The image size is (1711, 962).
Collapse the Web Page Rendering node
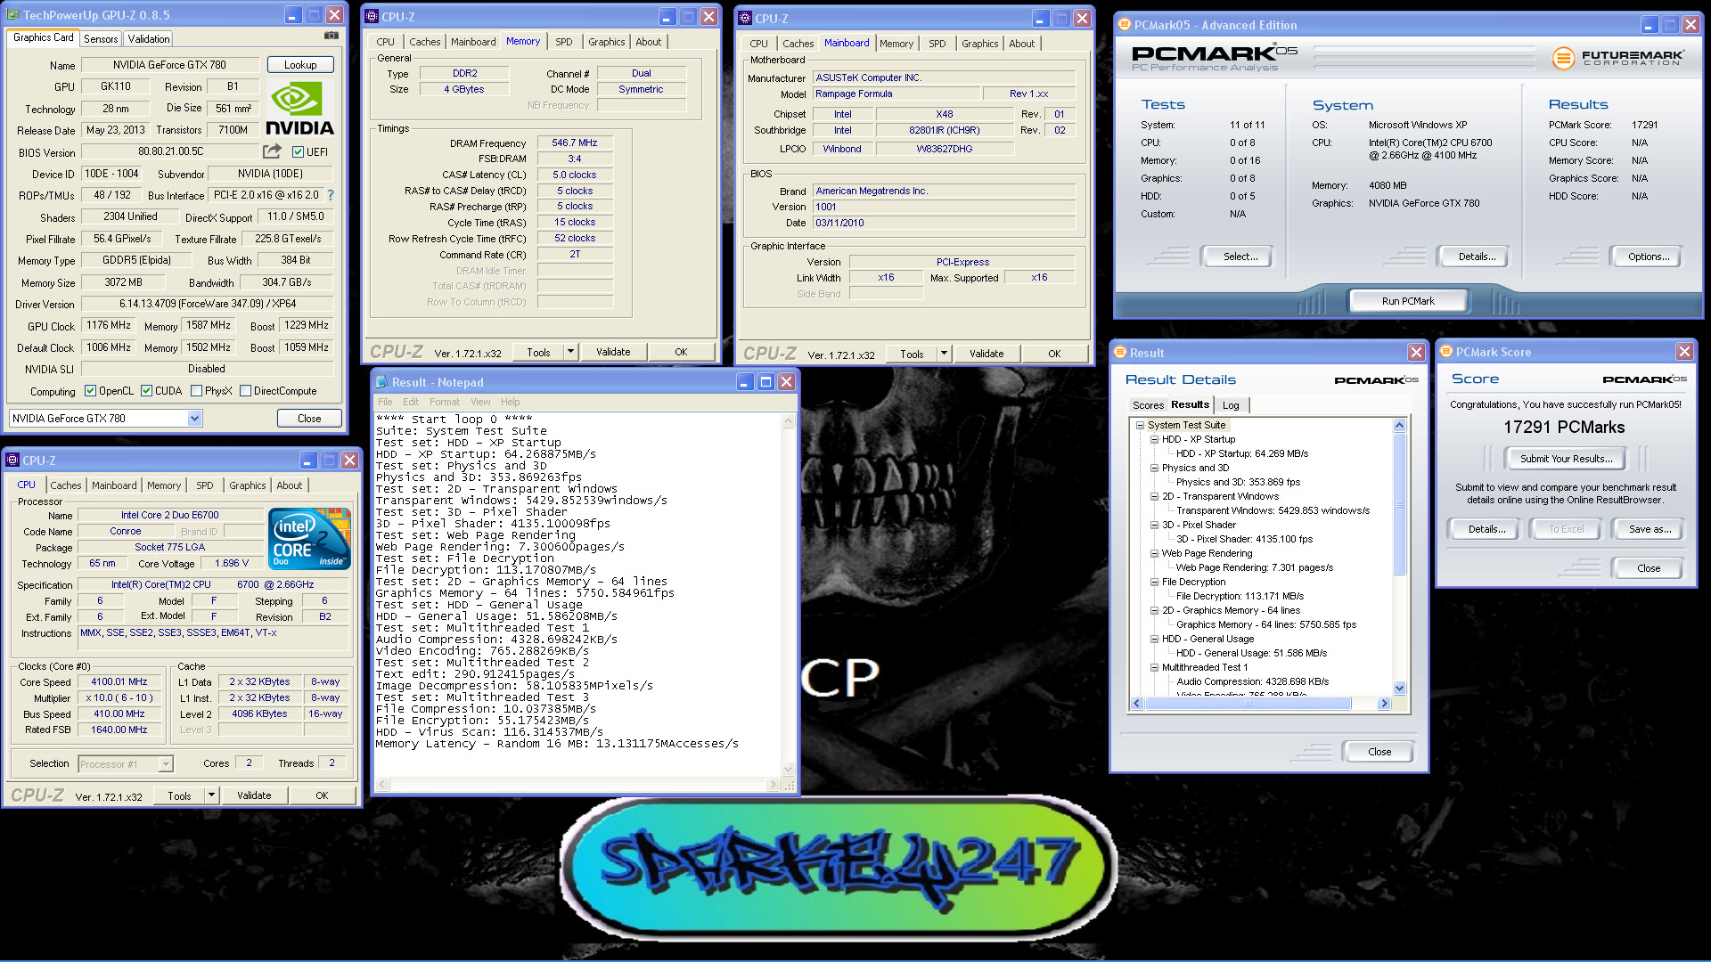pyautogui.click(x=1154, y=554)
